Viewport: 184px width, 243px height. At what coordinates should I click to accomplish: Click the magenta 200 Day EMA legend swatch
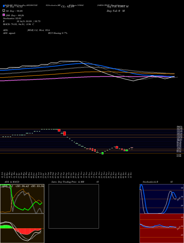tap(4, 15)
